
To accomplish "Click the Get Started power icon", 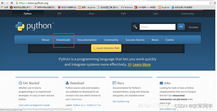I will click(x=20, y=83).
